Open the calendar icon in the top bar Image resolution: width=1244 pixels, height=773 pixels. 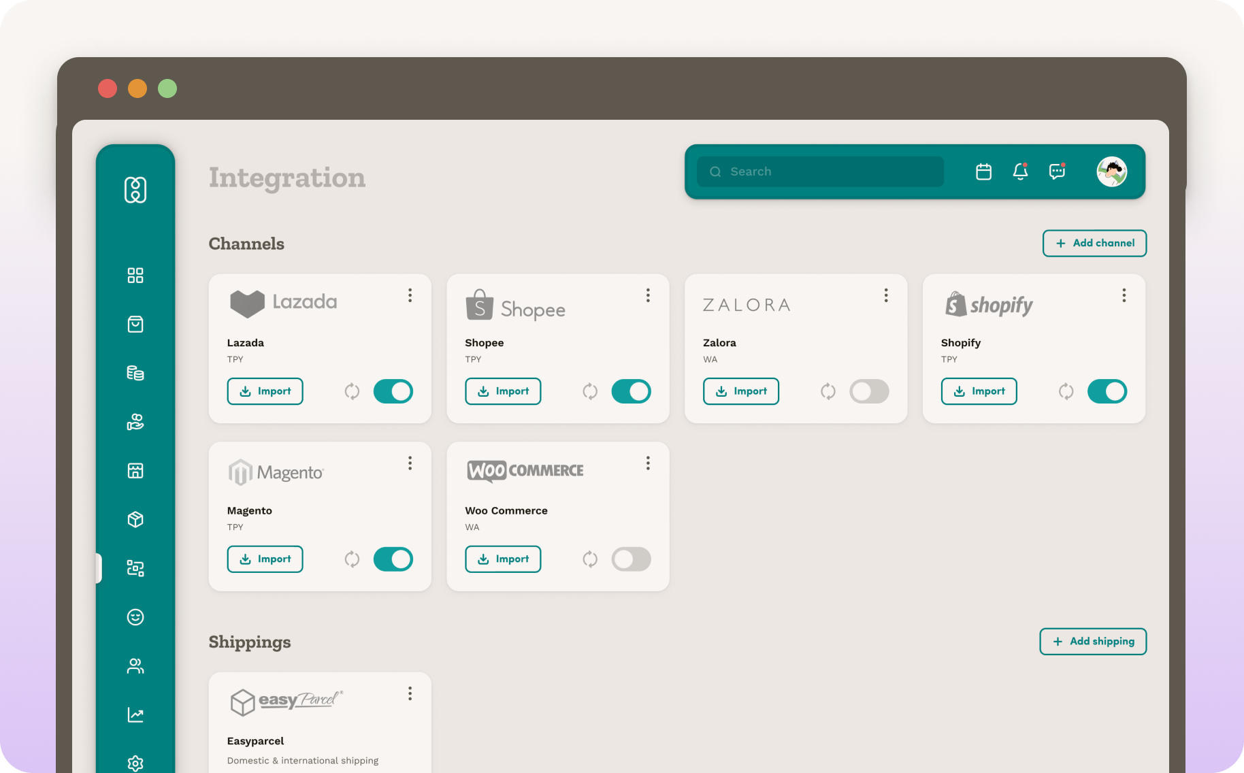click(983, 171)
